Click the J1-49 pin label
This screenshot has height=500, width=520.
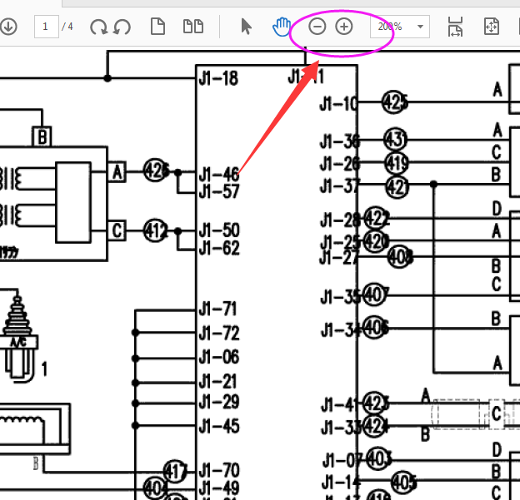coord(219,488)
